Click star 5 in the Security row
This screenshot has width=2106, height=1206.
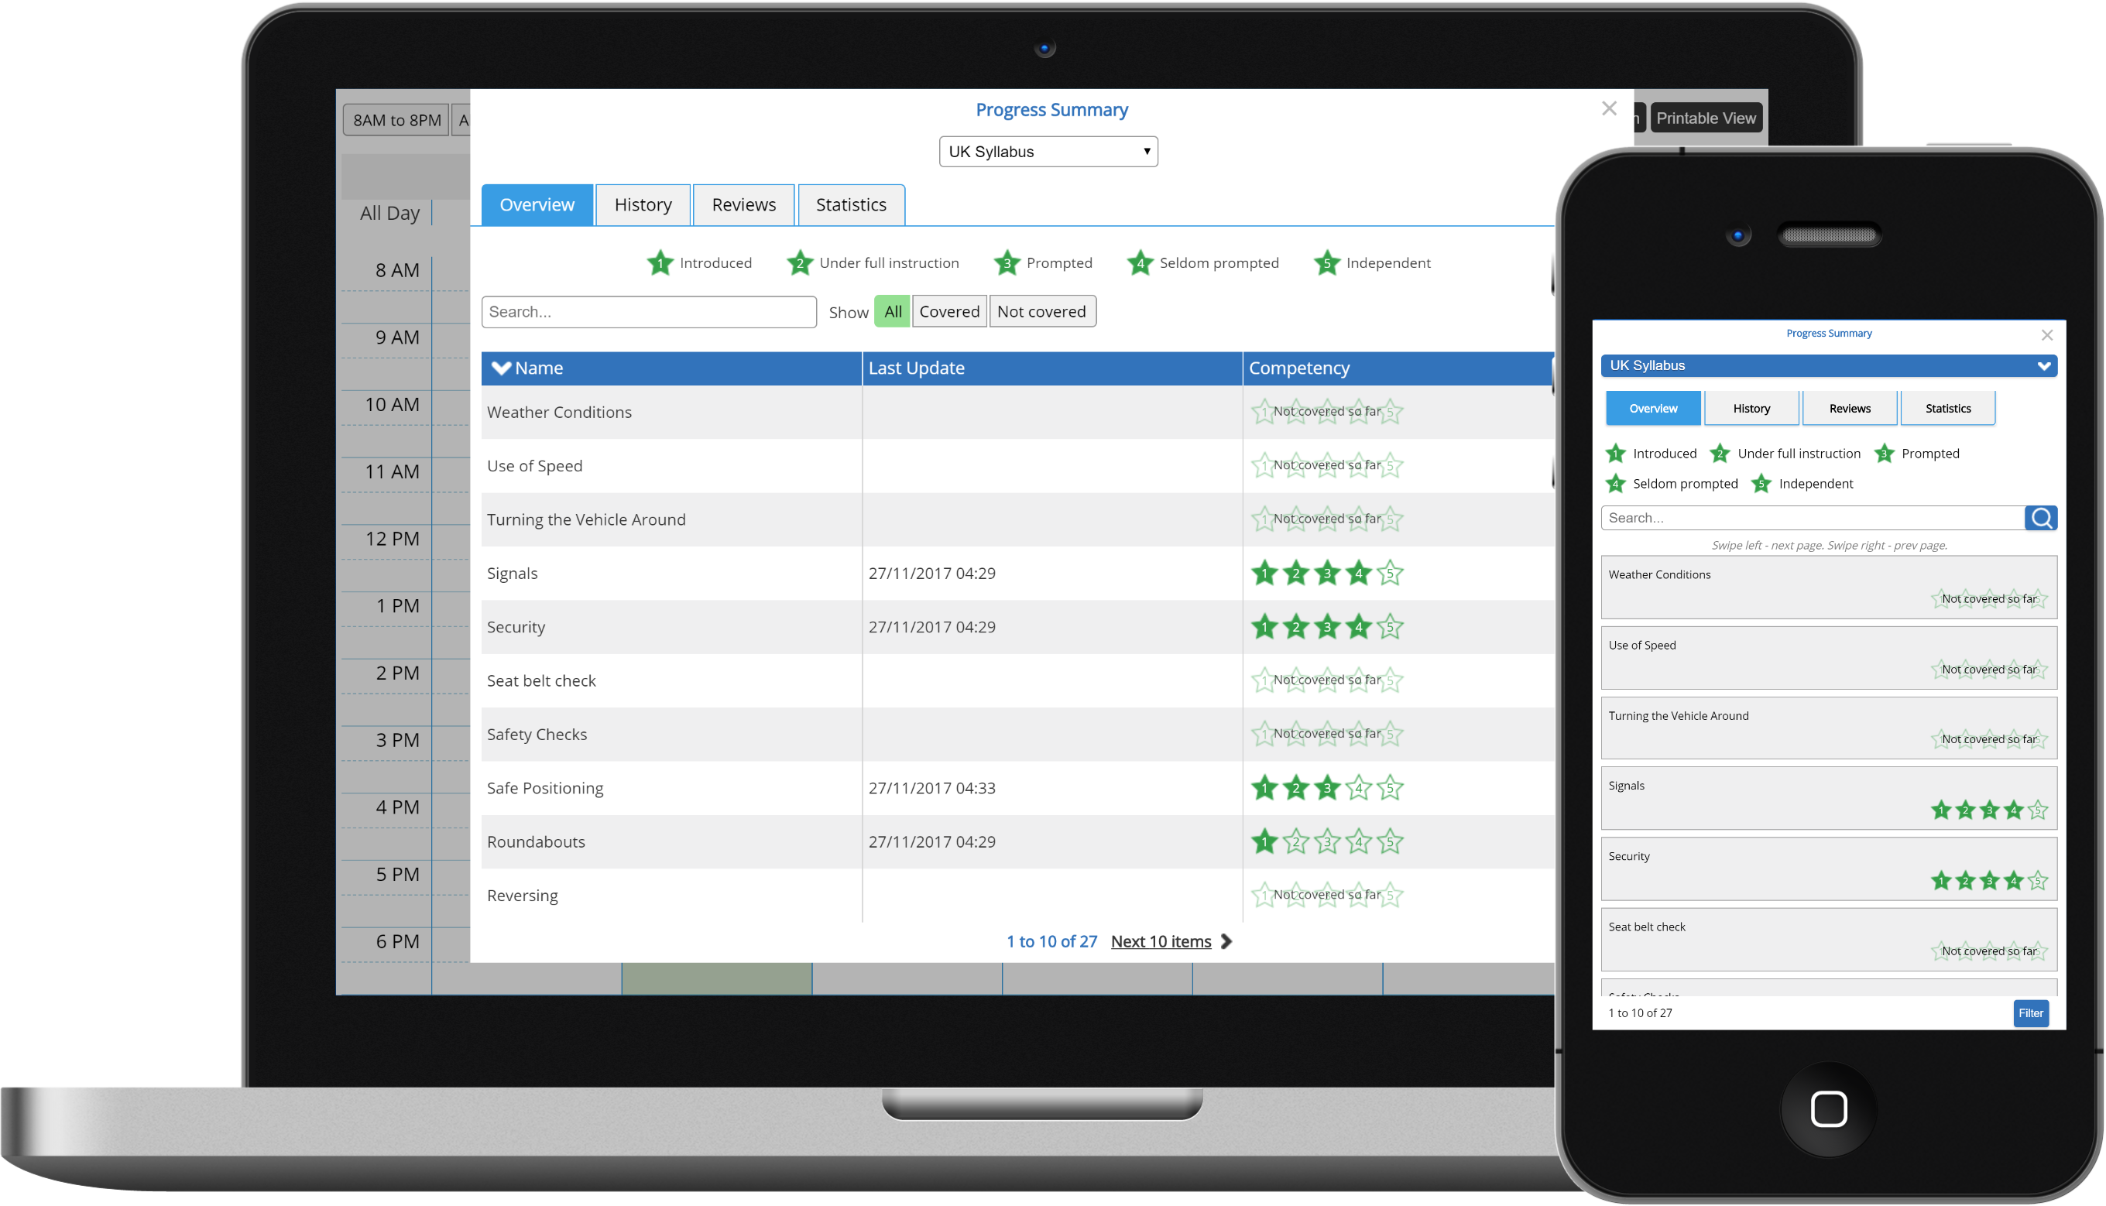(1390, 627)
